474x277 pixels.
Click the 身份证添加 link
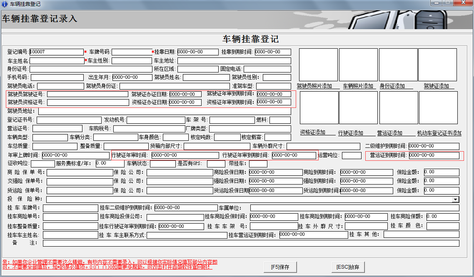coord(392,86)
